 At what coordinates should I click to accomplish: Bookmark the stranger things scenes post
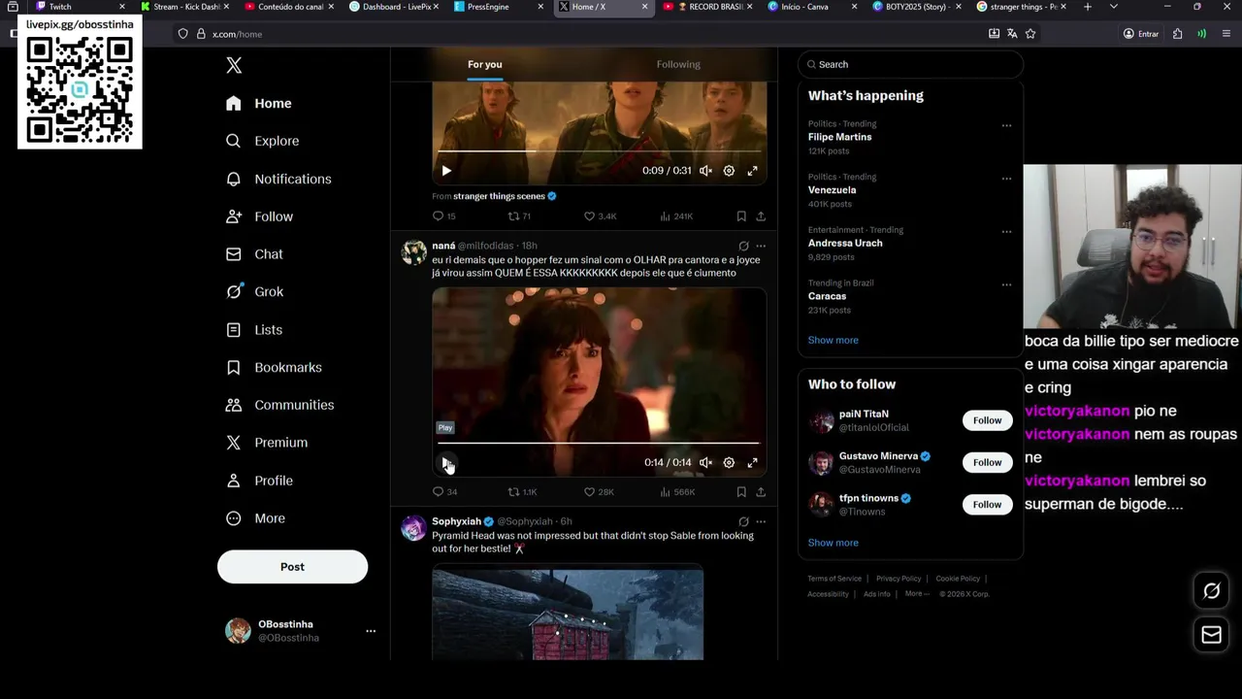[741, 216]
